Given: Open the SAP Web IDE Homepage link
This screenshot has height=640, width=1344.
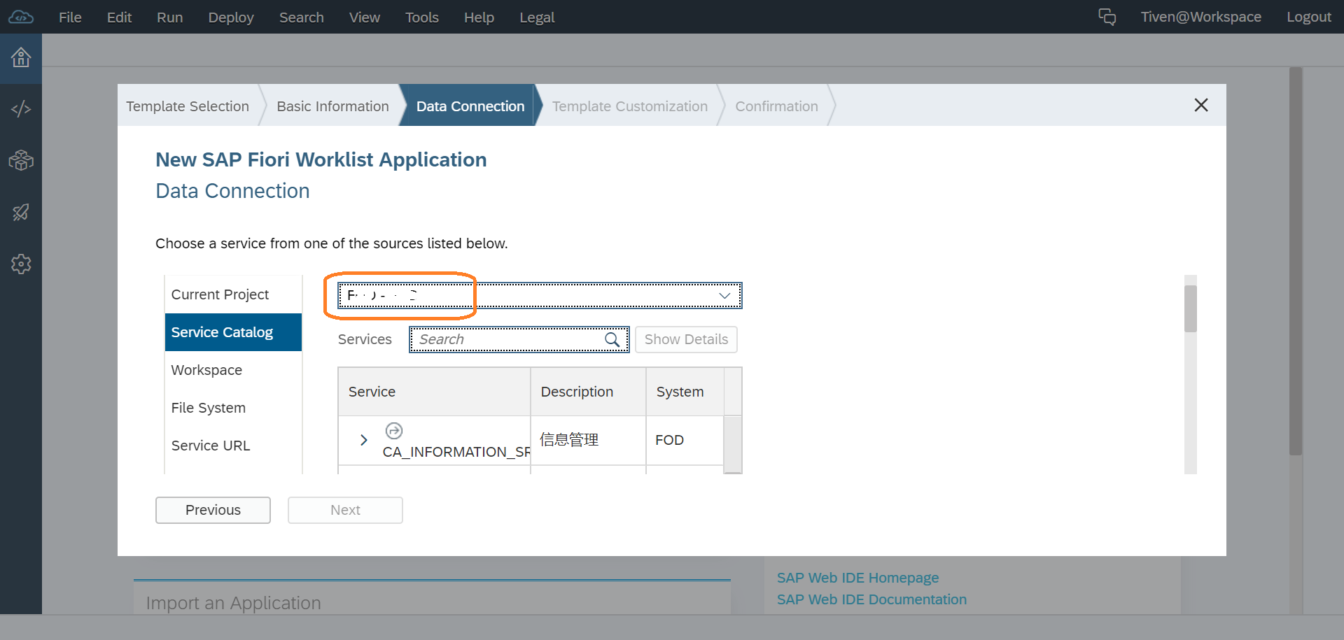Looking at the screenshot, I should pos(857,578).
